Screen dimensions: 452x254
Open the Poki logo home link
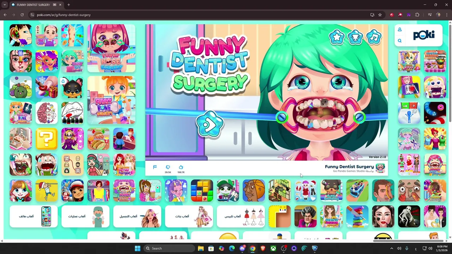[x=424, y=35]
